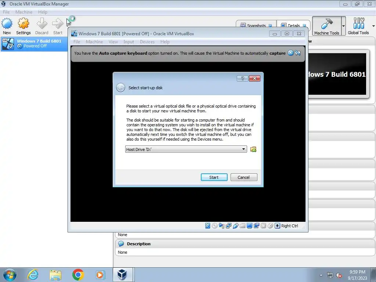The image size is (376, 282).
Task: Click the audio status icon
Action: 221,226
